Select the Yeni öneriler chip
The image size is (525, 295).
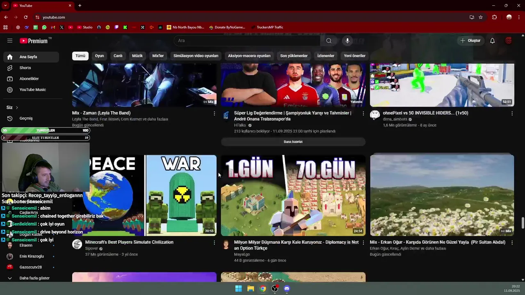(355, 56)
